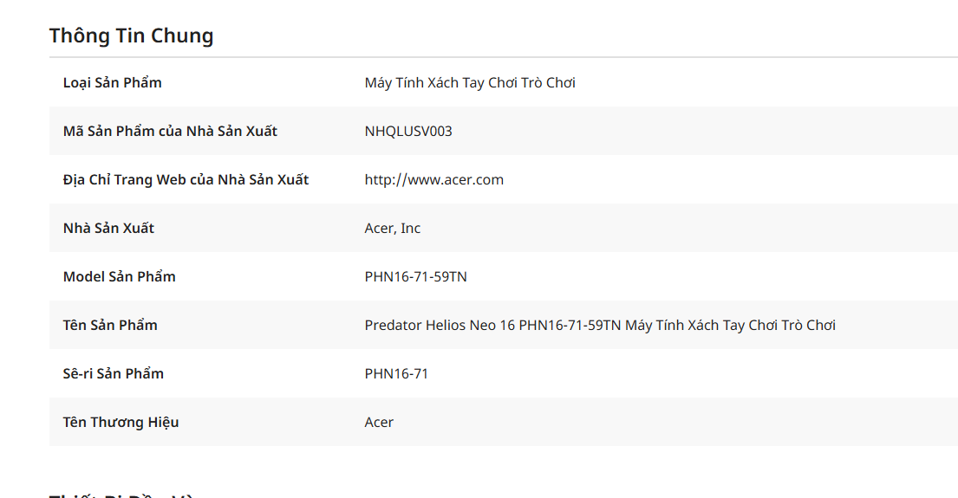Click the Model Sản Phẩm label

coord(119,277)
